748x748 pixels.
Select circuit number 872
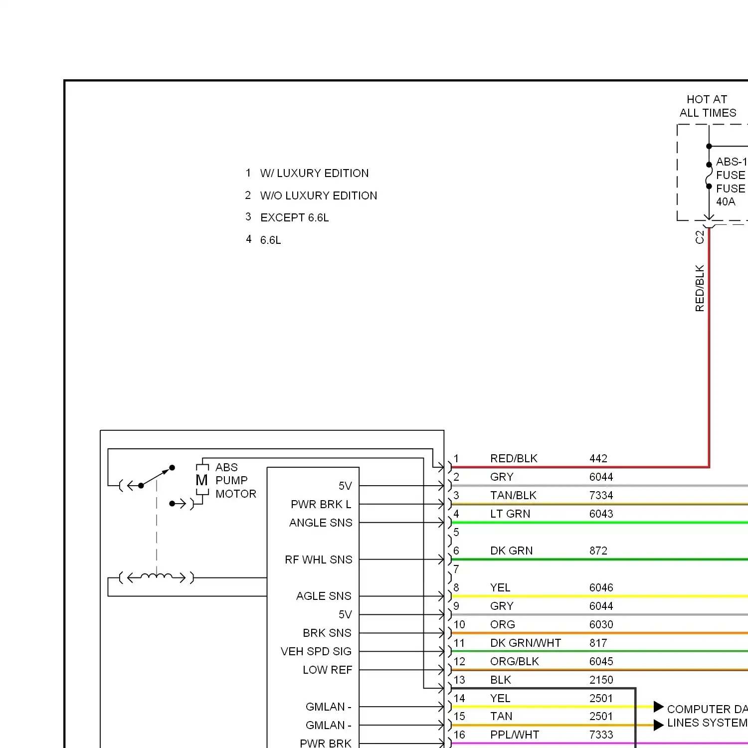[x=598, y=551]
